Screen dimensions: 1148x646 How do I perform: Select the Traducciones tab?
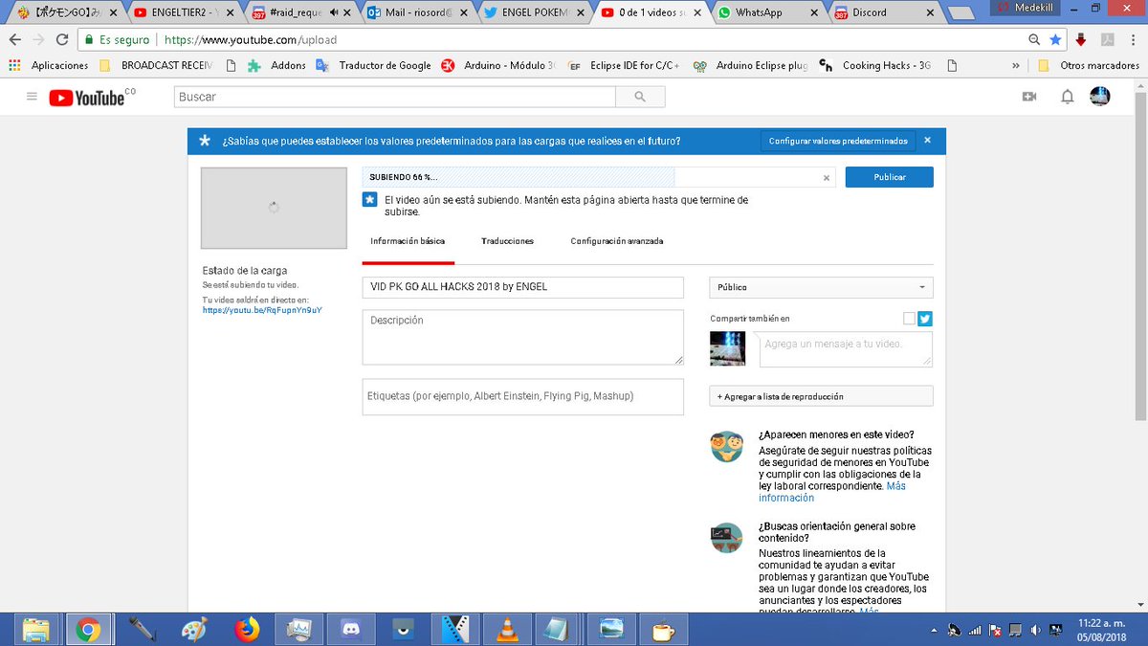pyautogui.click(x=507, y=241)
